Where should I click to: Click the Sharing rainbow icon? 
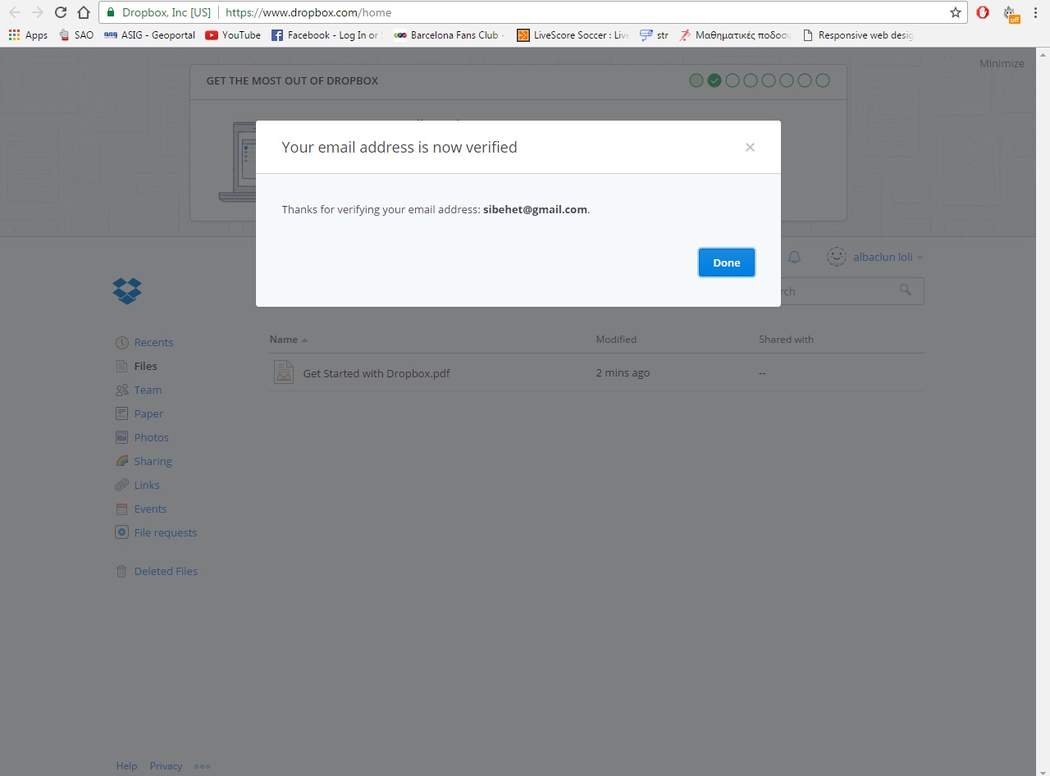[x=121, y=461]
